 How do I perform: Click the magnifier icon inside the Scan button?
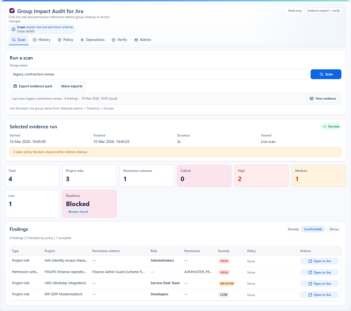[321, 74]
